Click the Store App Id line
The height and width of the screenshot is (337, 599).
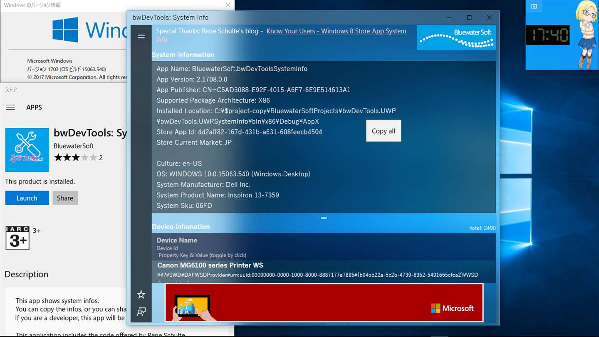click(239, 132)
